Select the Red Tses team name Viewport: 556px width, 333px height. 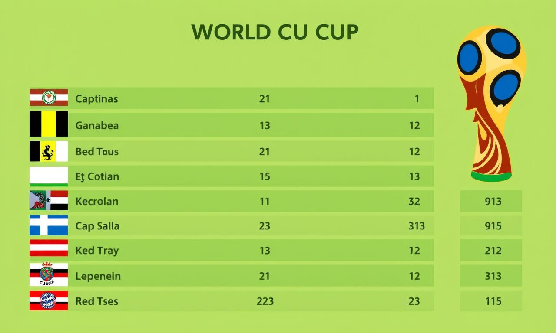(x=97, y=301)
